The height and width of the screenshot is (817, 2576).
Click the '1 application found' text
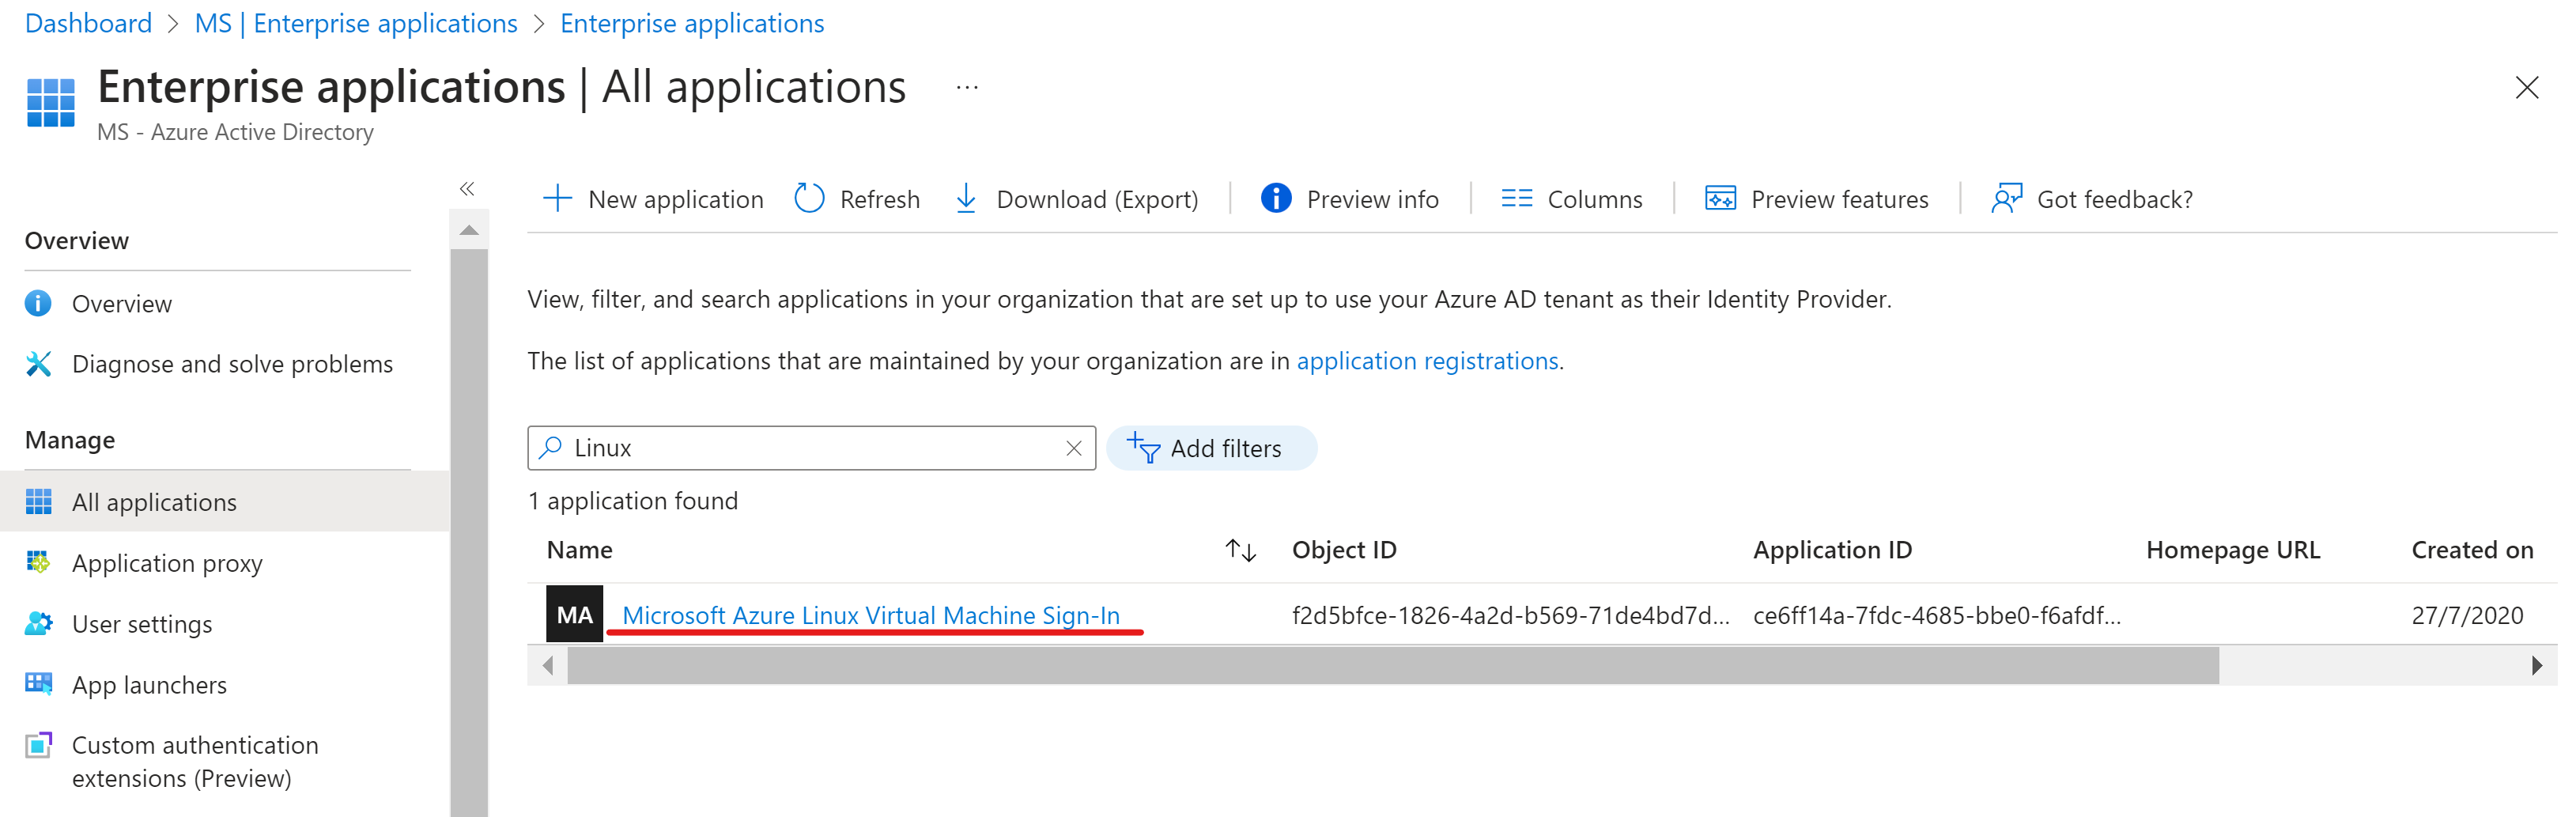633,501
